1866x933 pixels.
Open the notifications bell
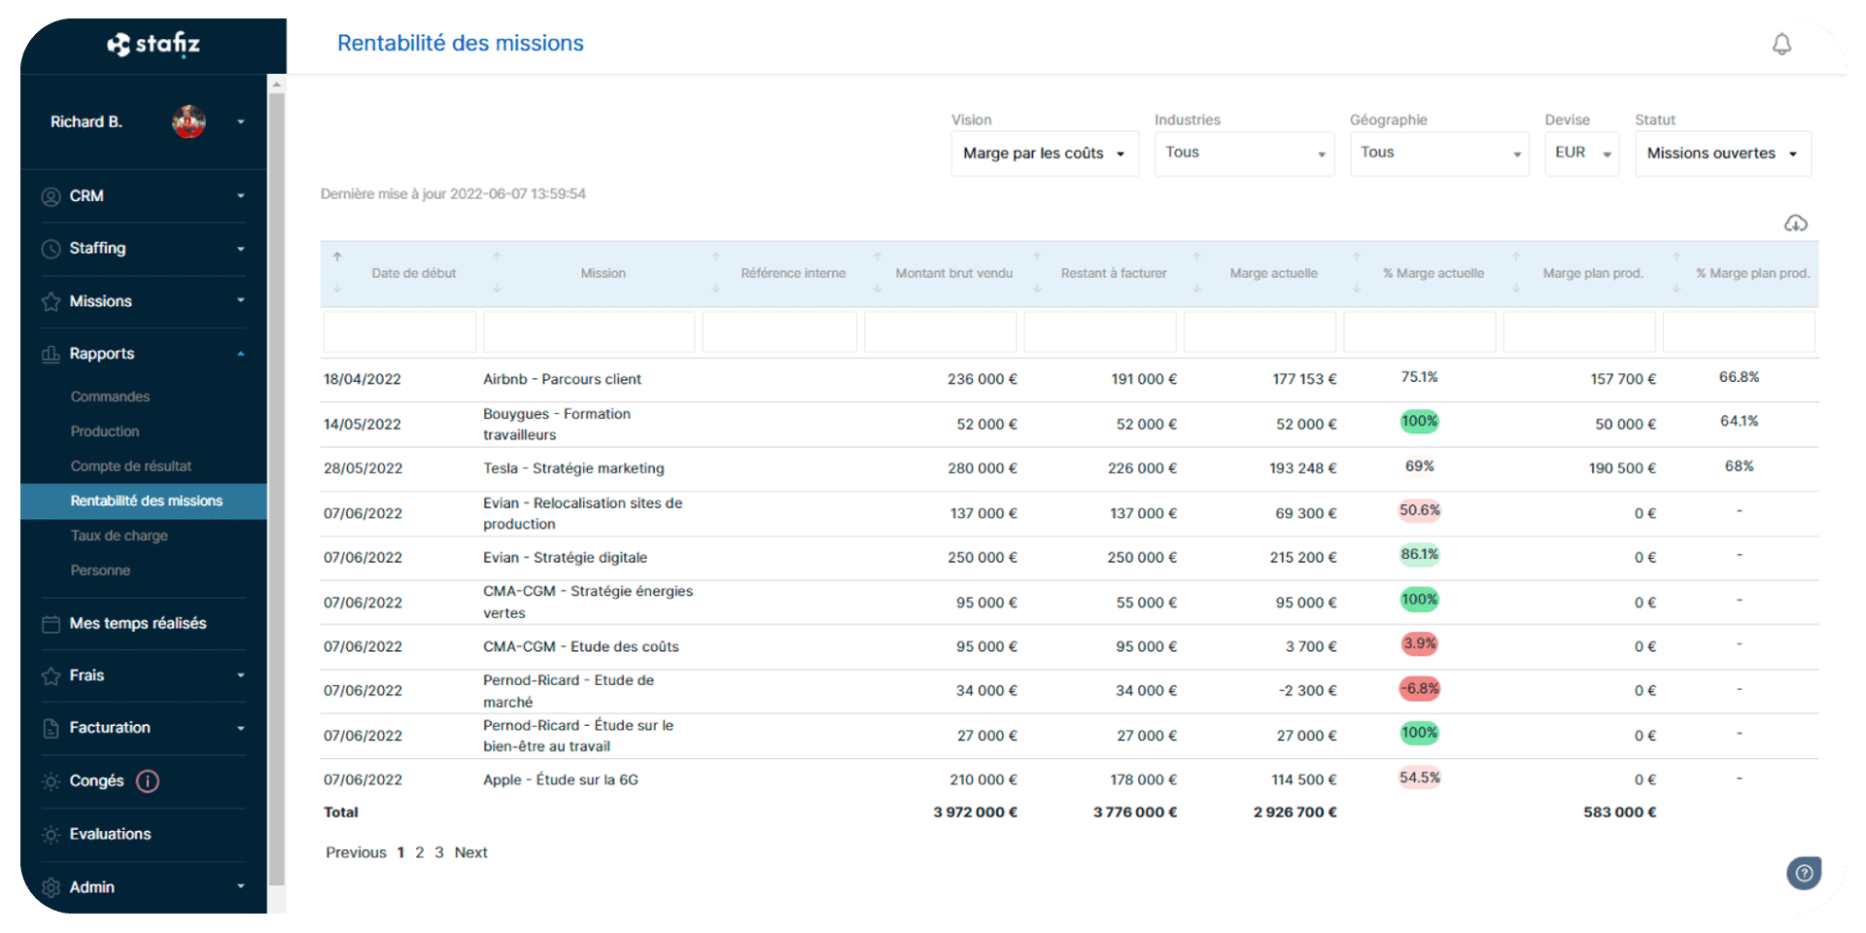pos(1781,44)
